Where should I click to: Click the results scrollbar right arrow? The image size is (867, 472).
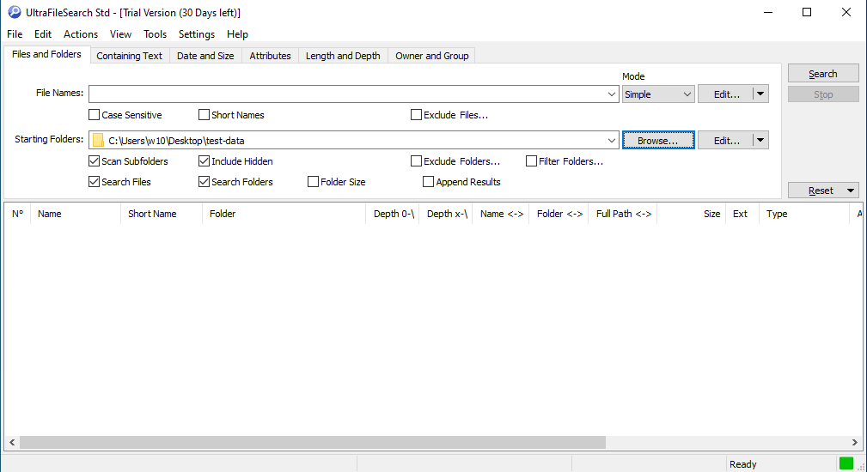(854, 442)
